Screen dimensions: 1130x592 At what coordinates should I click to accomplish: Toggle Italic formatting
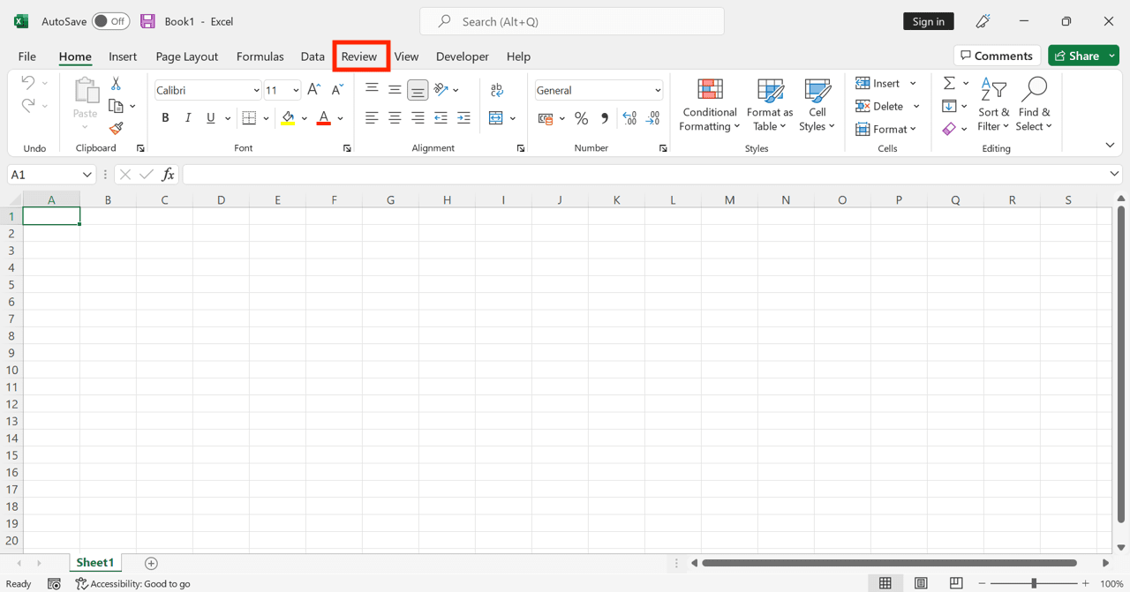188,118
